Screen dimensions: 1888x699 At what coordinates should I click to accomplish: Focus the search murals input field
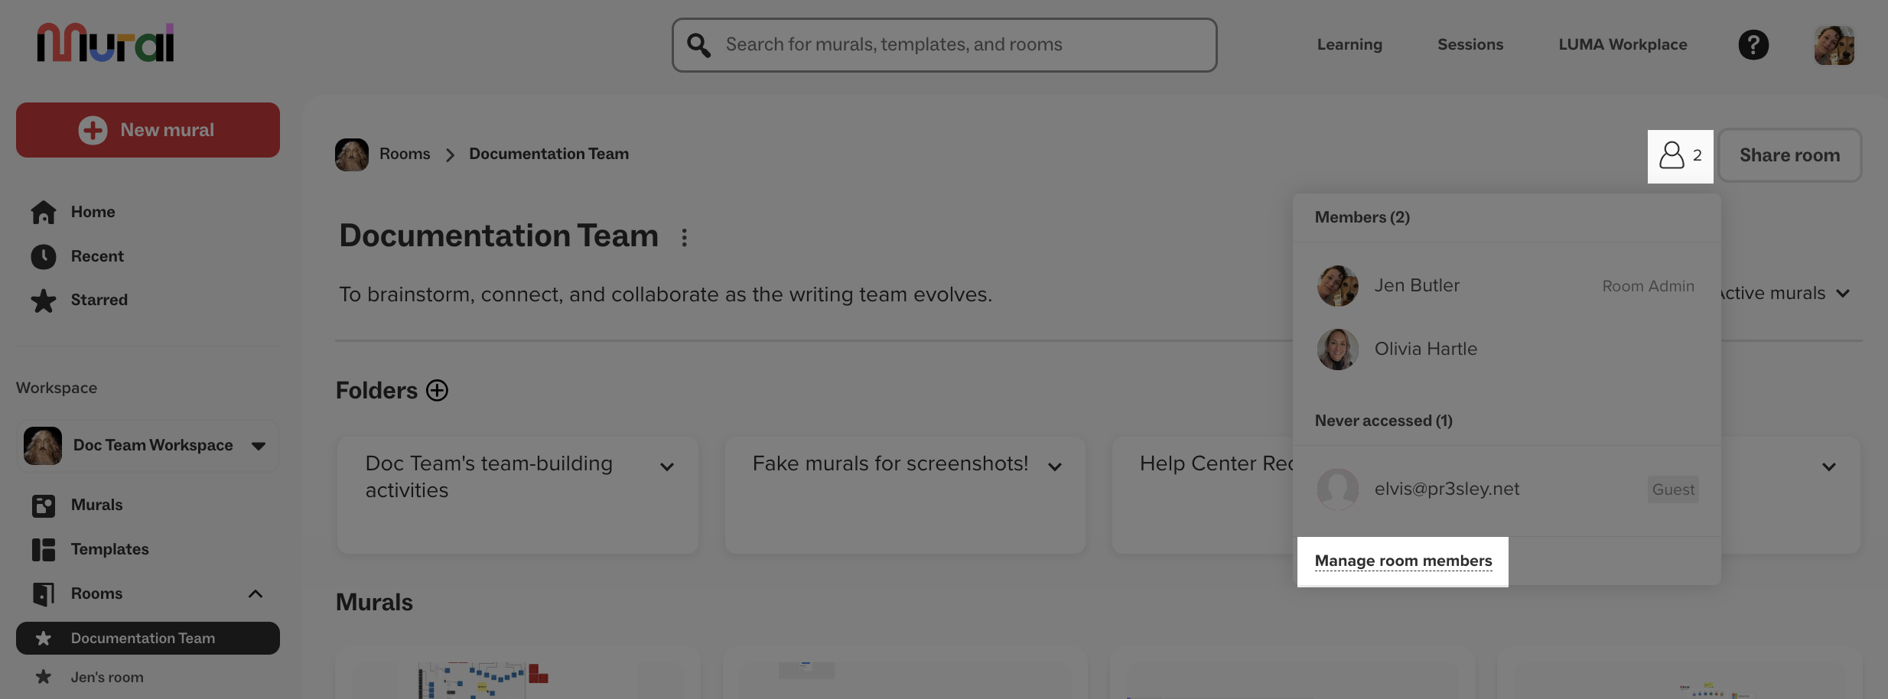(944, 45)
